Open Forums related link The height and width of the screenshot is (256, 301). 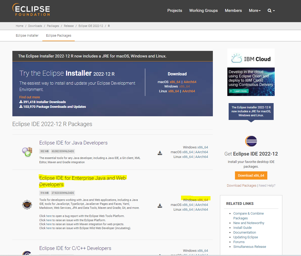pyautogui.click(x=239, y=242)
